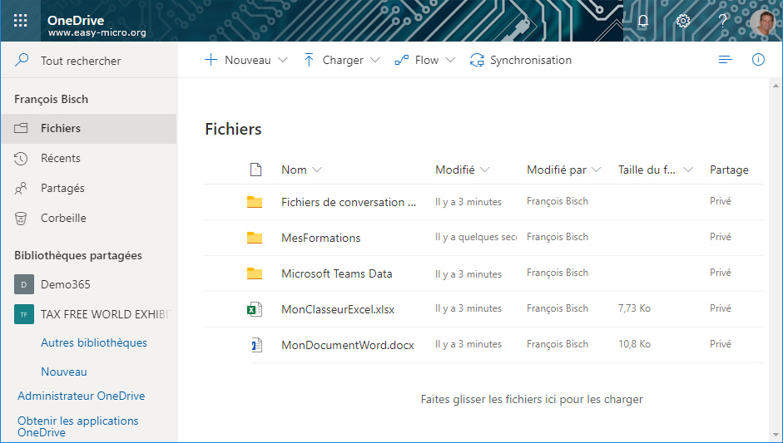Open Microsoft Teams Data folder name
783x443 pixels.
(x=336, y=274)
